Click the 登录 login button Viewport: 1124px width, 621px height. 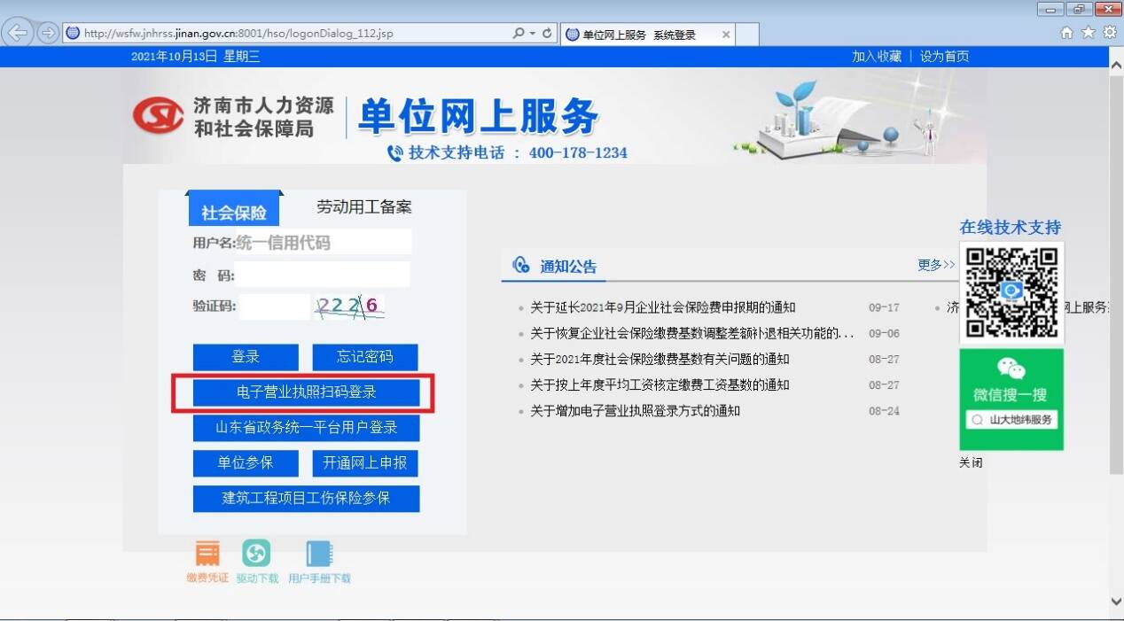click(x=246, y=357)
